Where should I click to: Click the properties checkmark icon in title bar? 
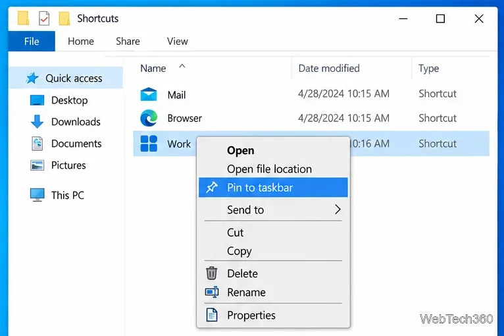click(44, 18)
